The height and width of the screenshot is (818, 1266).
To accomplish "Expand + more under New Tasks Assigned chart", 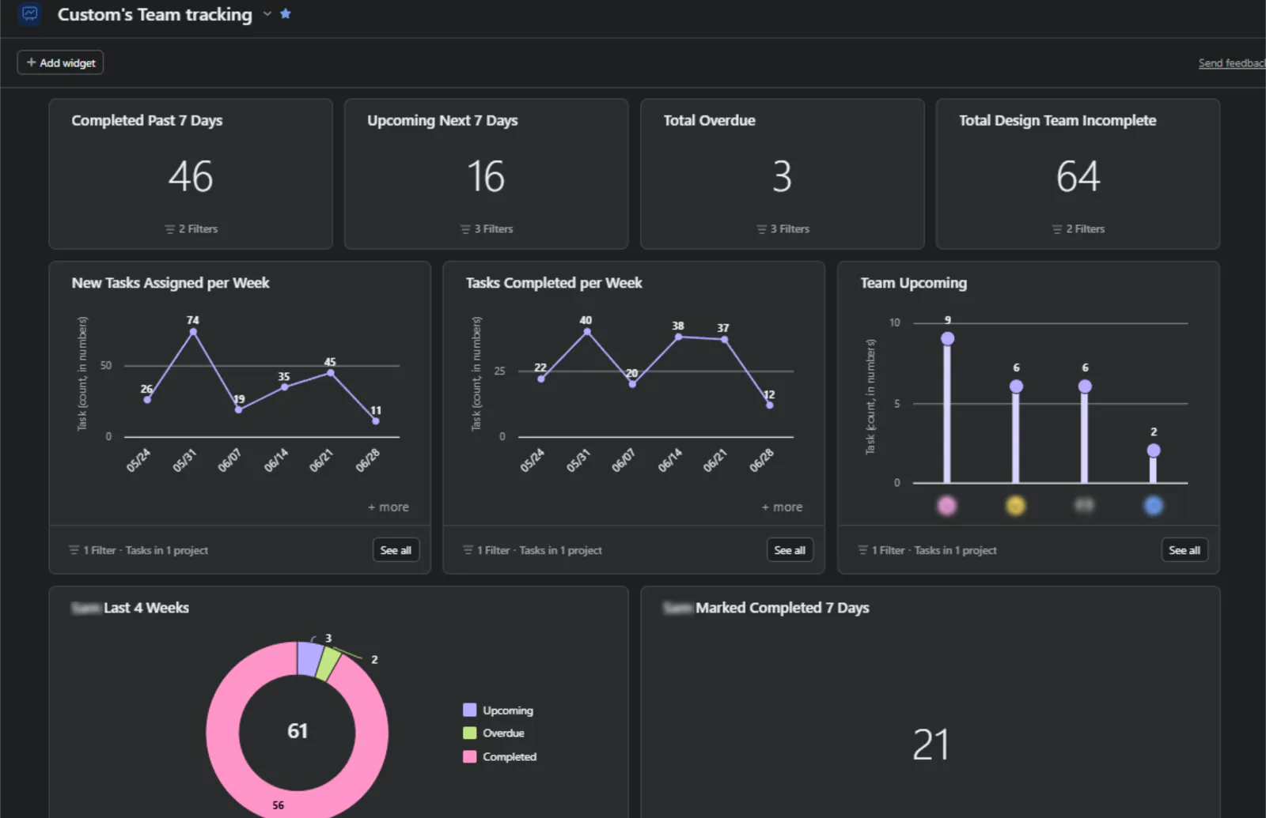I will point(389,507).
